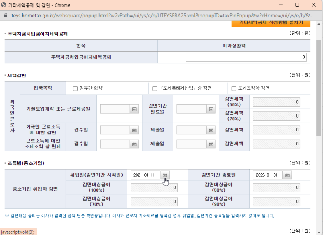
Task: Click the vertical scrollbar thumb
Action: (319, 87)
